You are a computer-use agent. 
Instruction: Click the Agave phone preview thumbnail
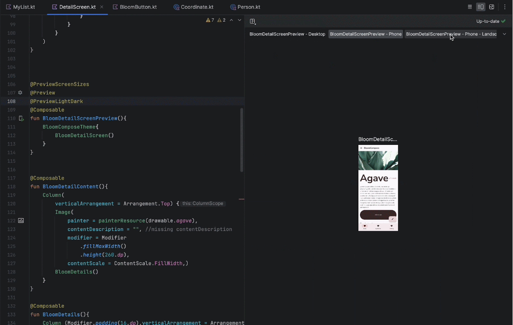(378, 188)
